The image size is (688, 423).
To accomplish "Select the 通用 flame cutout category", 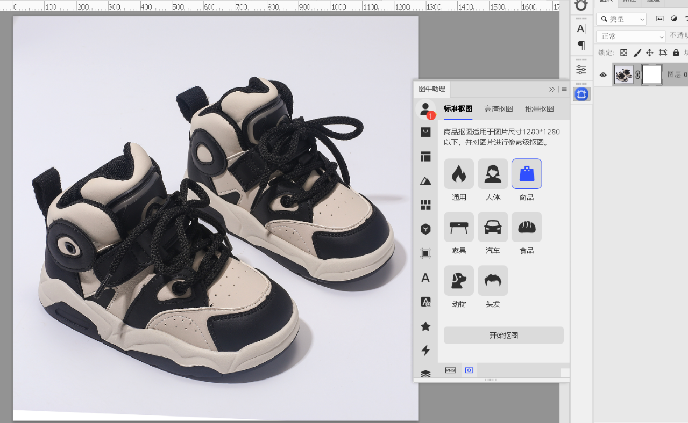I will click(x=459, y=173).
